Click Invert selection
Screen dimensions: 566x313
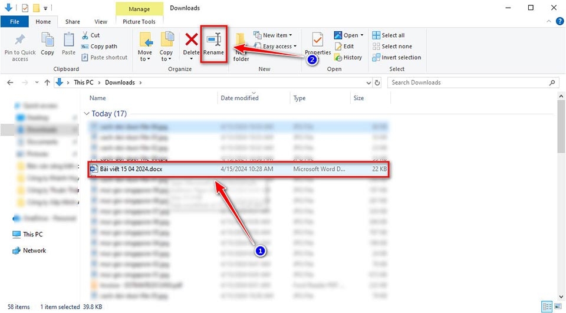[x=397, y=57]
